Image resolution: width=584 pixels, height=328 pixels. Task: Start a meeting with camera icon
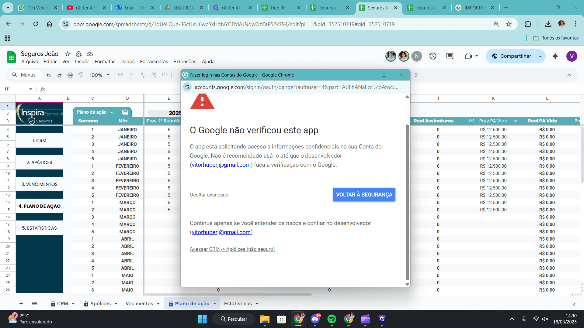coord(468,56)
